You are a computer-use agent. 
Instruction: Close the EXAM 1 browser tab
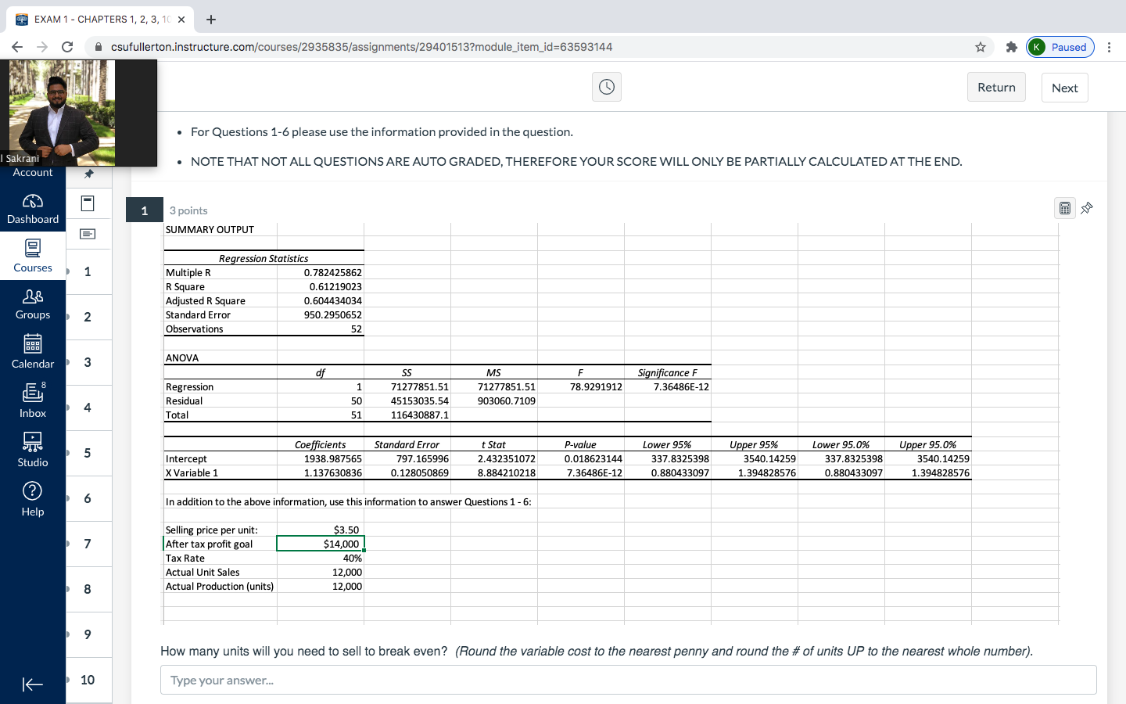tap(181, 20)
